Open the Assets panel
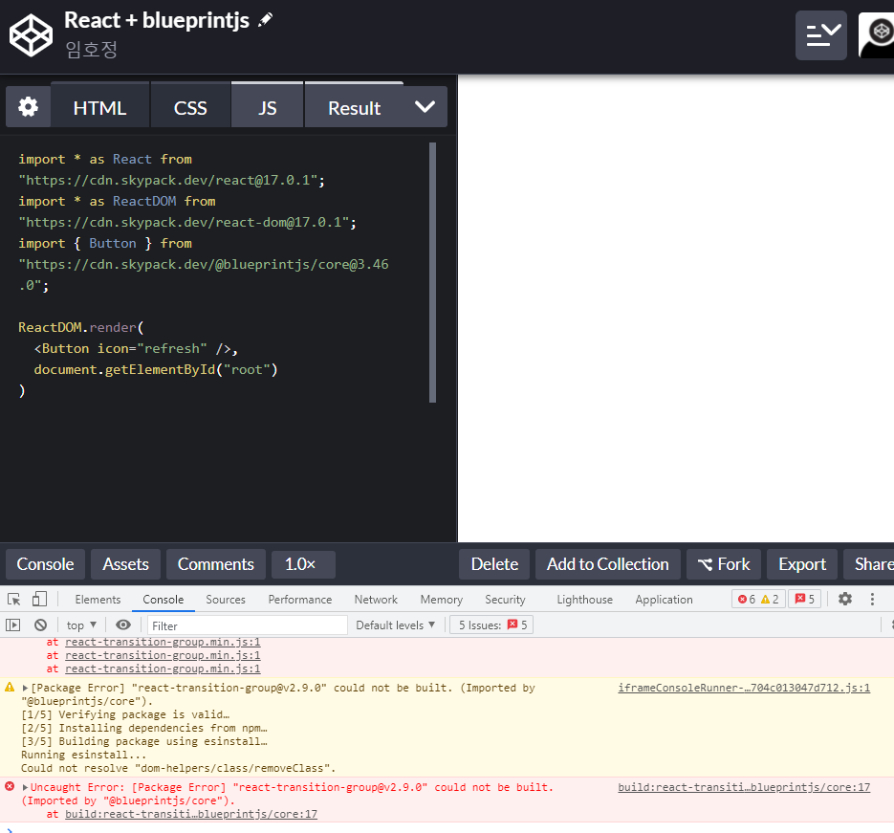Screen dimensions: 894x833 click(125, 564)
